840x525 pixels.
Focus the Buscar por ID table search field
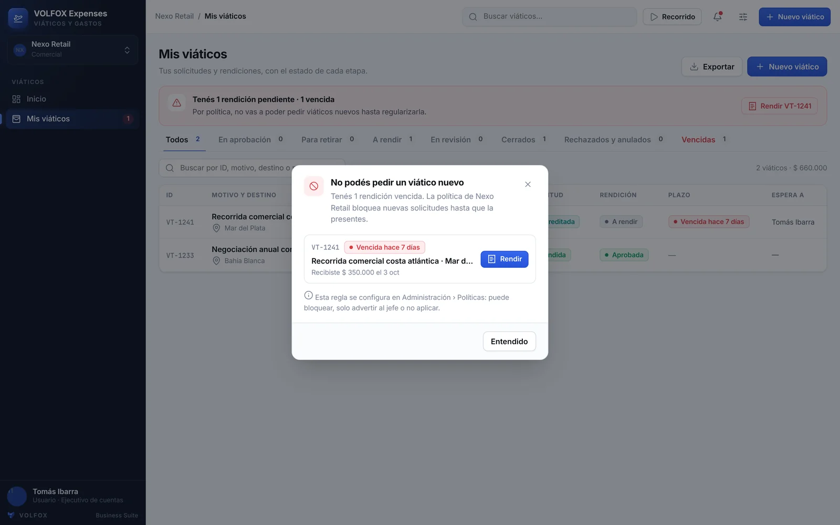(252, 168)
